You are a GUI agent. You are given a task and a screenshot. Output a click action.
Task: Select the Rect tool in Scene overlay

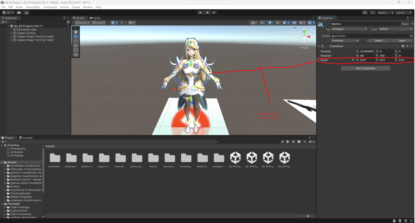[x=76, y=50]
